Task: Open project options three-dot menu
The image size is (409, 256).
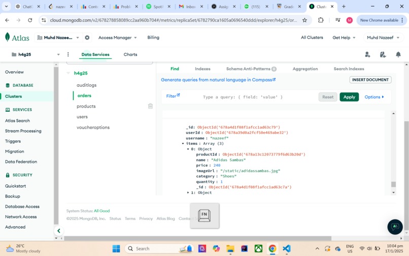Action: point(68,54)
